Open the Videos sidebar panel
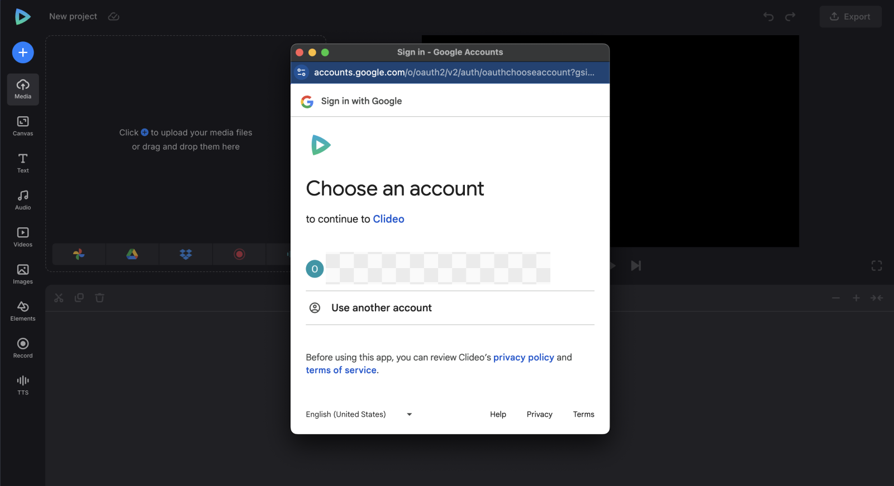 tap(23, 237)
